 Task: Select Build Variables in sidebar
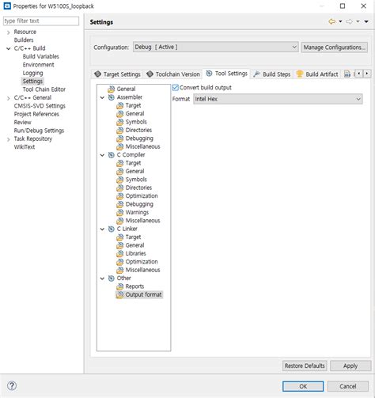pyautogui.click(x=41, y=56)
